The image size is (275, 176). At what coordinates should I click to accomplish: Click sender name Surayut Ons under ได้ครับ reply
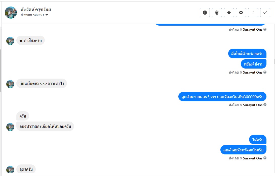253,158
